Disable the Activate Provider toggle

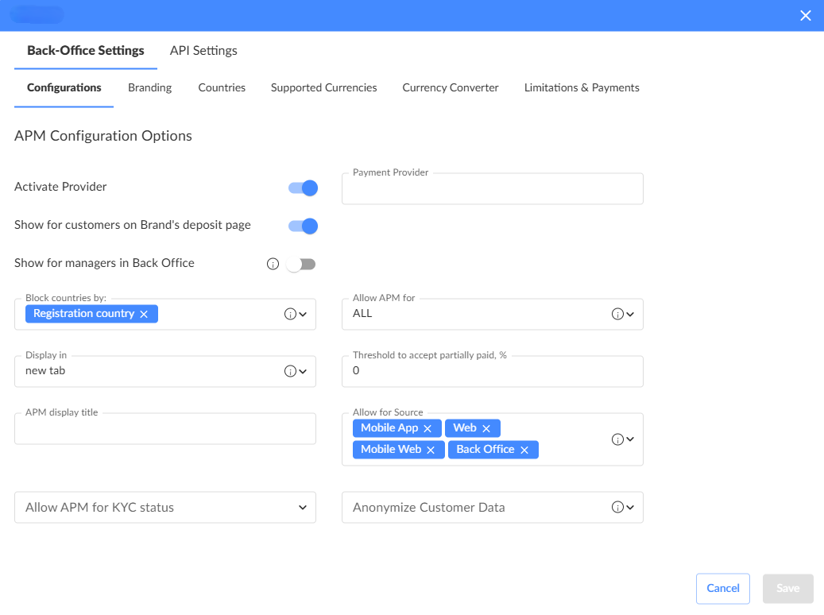coord(303,188)
